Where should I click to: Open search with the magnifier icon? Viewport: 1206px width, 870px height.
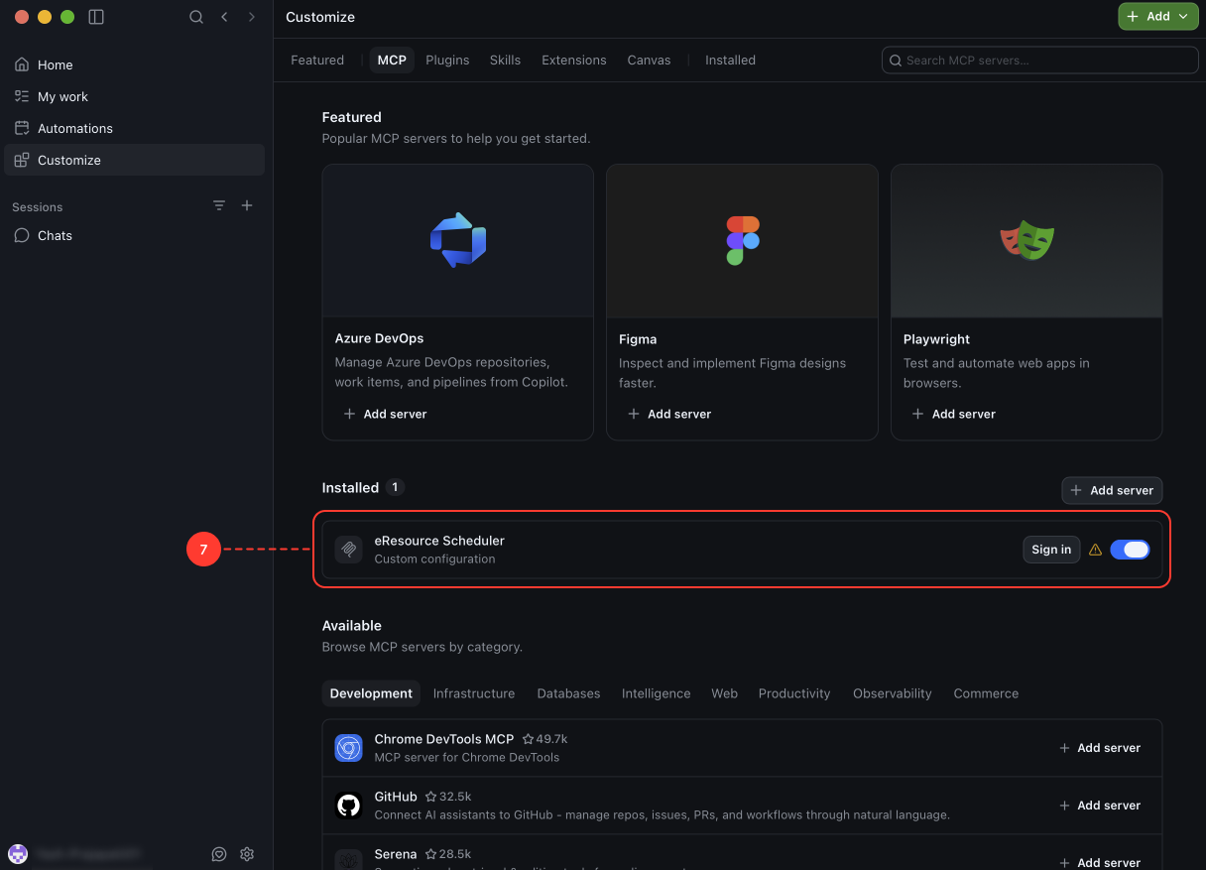[x=196, y=17]
